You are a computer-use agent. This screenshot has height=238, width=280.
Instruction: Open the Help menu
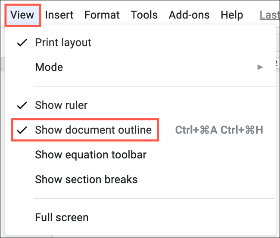click(232, 15)
